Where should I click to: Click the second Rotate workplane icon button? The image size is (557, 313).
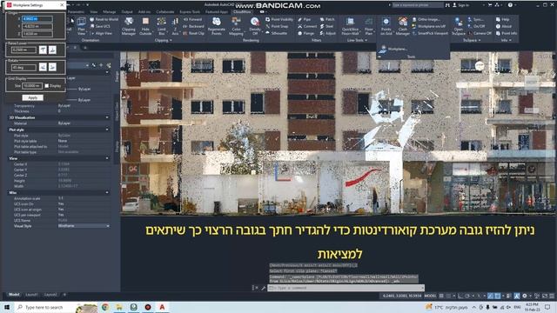point(52,67)
